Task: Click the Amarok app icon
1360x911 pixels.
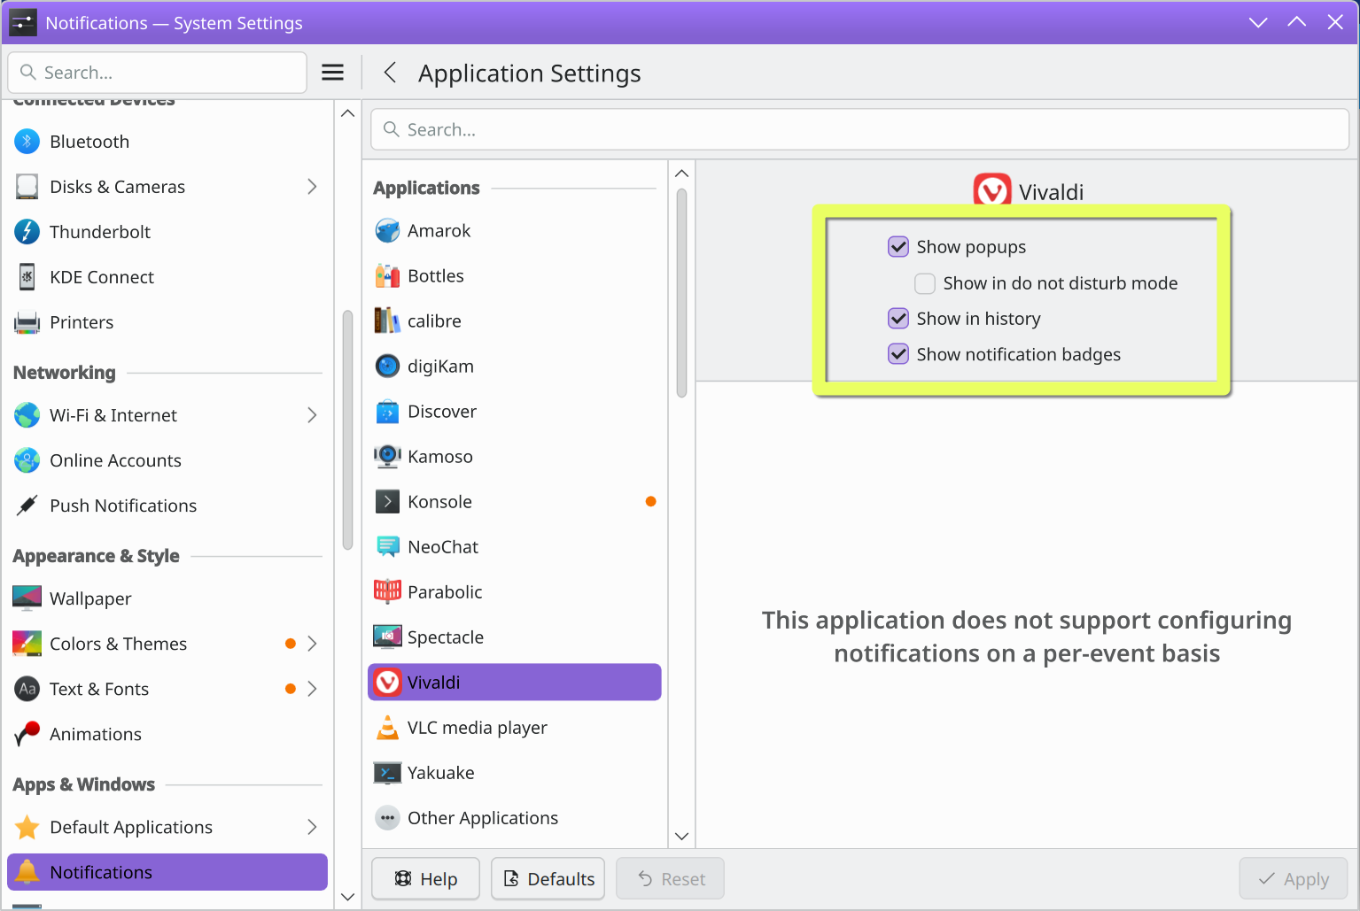Action: (387, 231)
